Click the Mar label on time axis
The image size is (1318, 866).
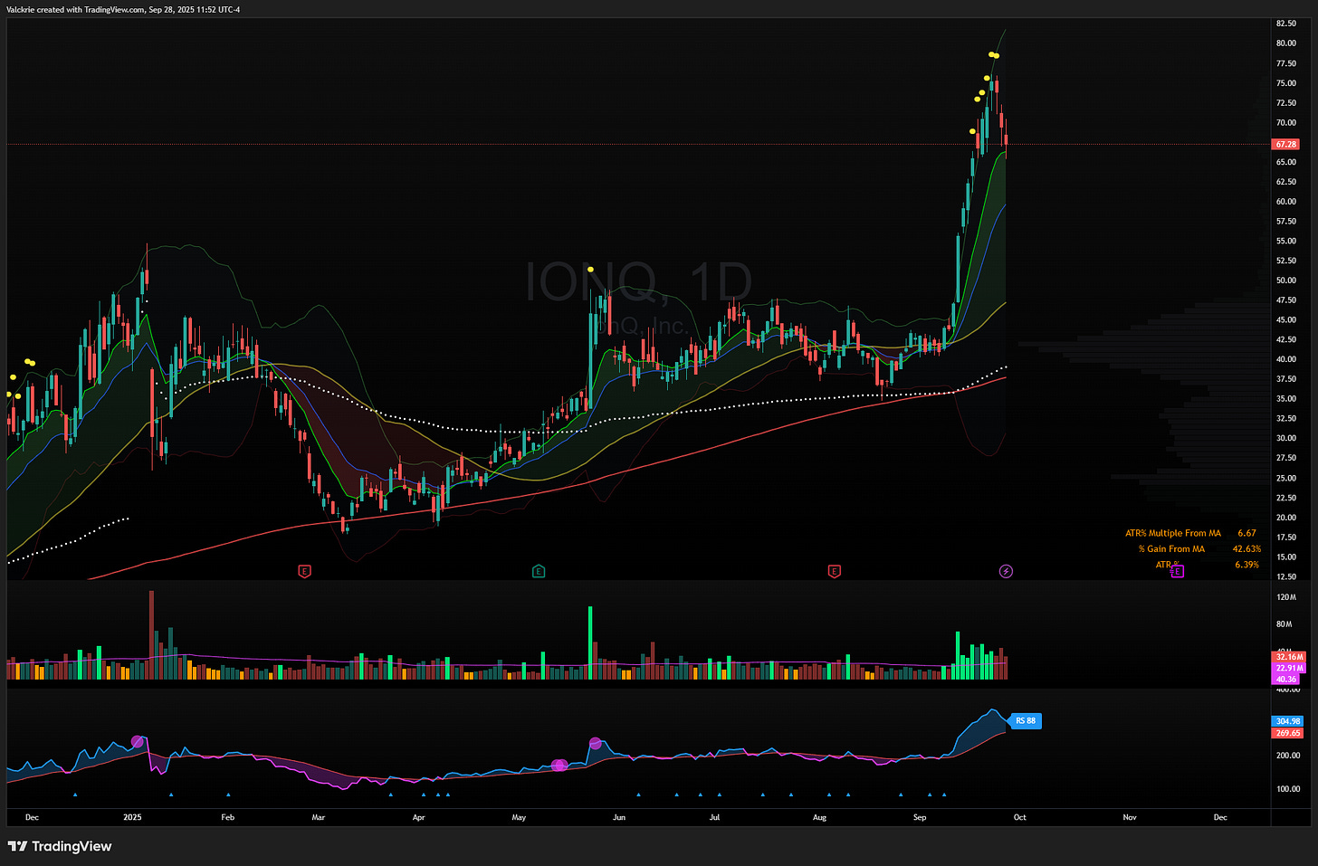319,817
